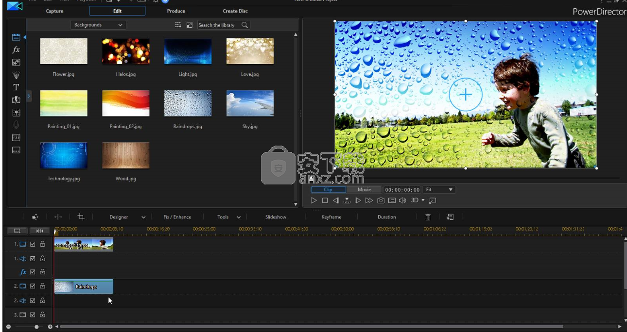
Task: Crop the selected clip
Action: click(81, 217)
